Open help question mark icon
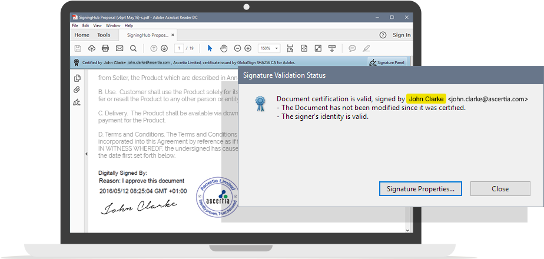This screenshot has width=544, height=259. (x=383, y=35)
